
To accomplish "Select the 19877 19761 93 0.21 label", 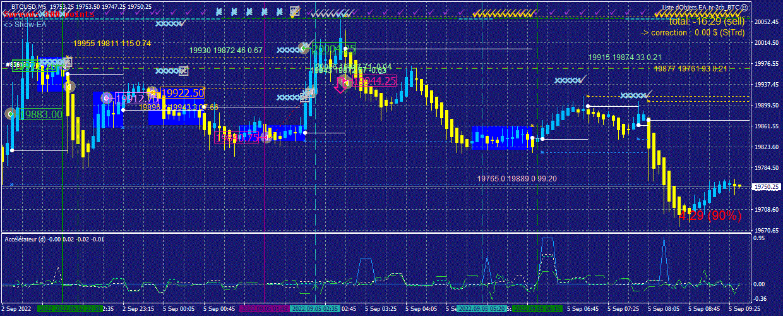I will pyautogui.click(x=691, y=69).
